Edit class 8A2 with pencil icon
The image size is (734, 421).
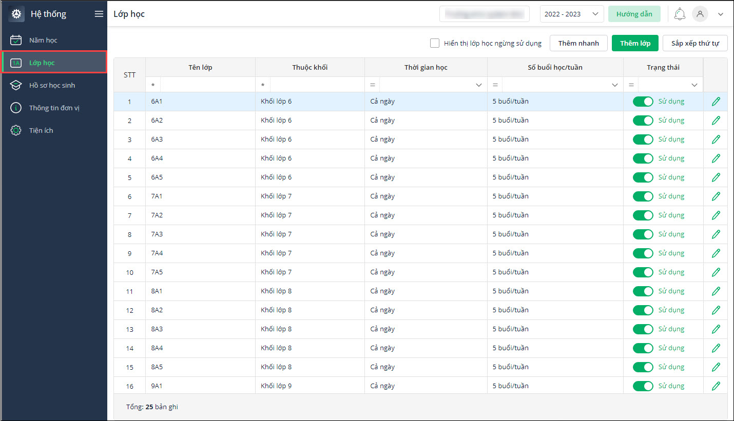(716, 310)
